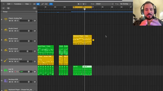Screen dimensions: 163x91
Task: Toggle the automation curve button
Action: (x=43, y=4)
